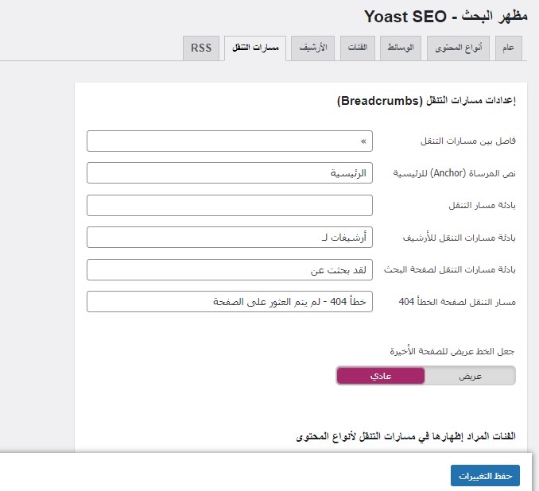
Task: Go to the الأرشيف (Archives) tab
Action: (x=312, y=48)
